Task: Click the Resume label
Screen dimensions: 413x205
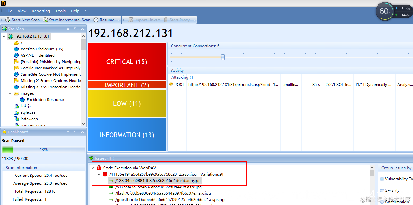Action: coord(107,20)
